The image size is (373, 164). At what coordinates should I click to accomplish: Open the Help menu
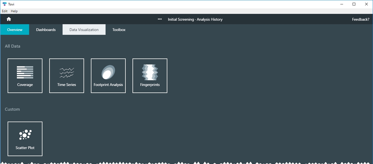[14, 11]
